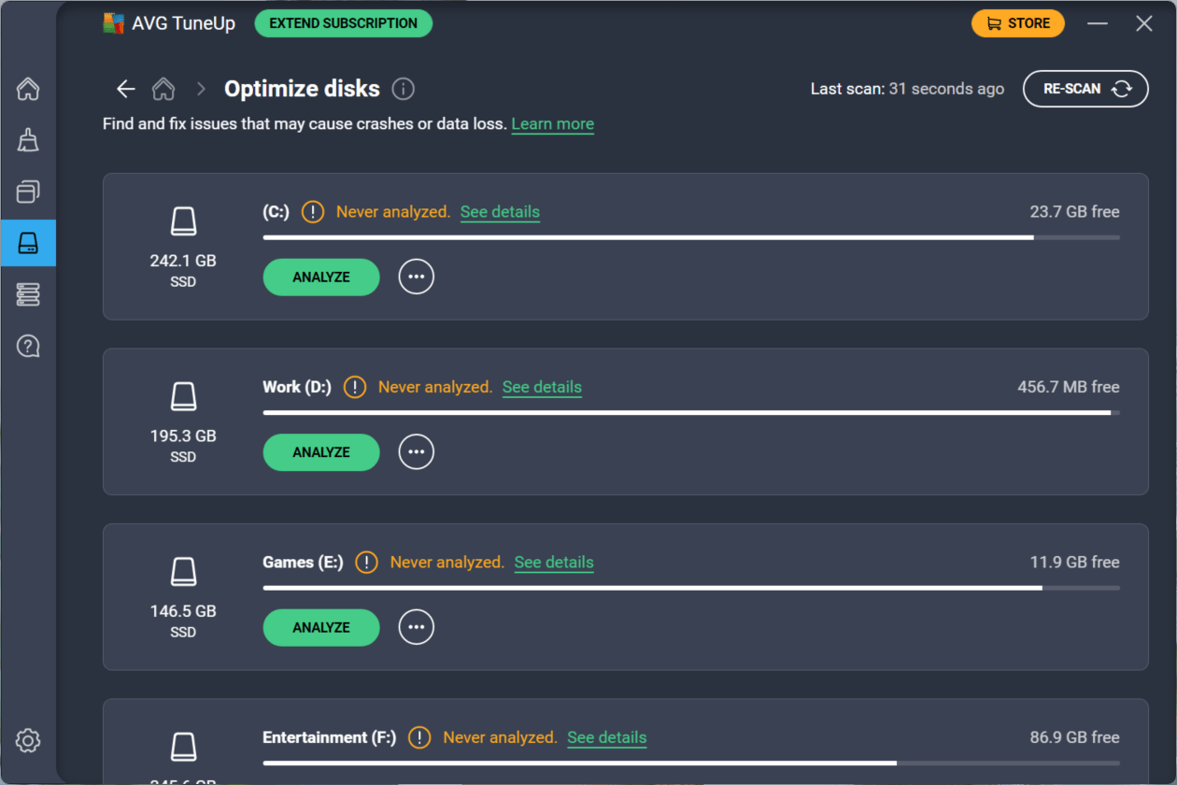Open the help chat sidebar icon
The image size is (1177, 785).
point(28,347)
